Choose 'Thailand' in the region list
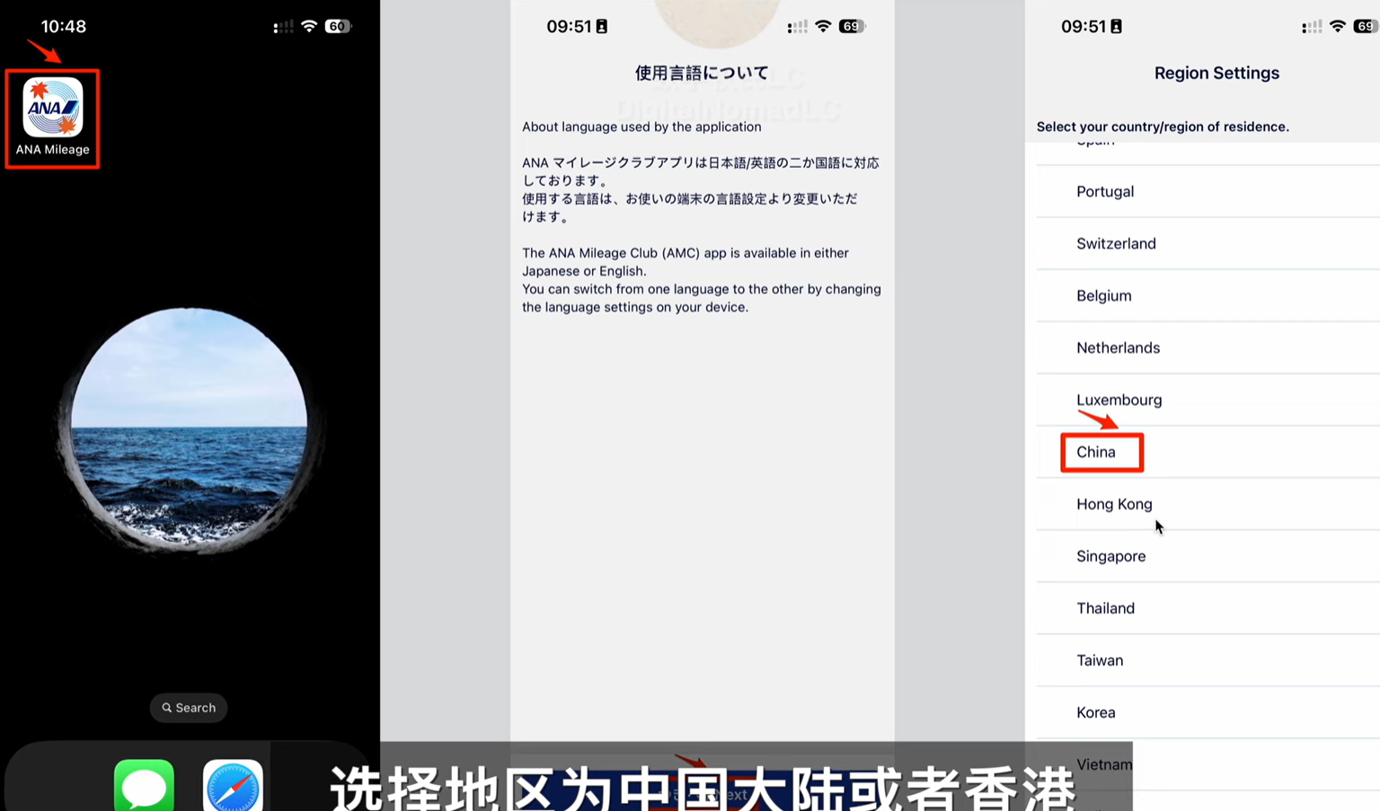 (x=1208, y=608)
